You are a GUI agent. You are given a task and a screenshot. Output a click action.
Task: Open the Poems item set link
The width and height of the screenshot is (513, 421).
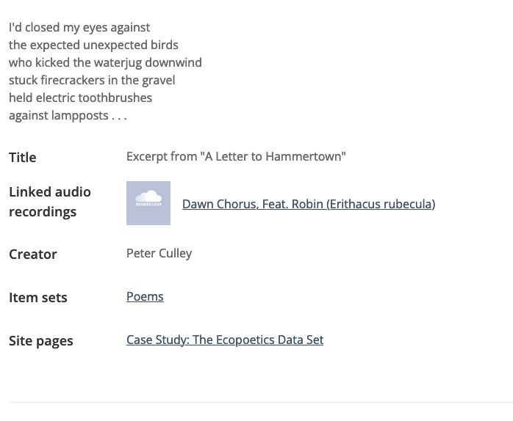(145, 297)
